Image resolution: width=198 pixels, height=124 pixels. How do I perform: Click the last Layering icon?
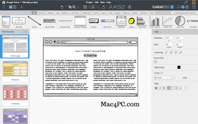181,52
